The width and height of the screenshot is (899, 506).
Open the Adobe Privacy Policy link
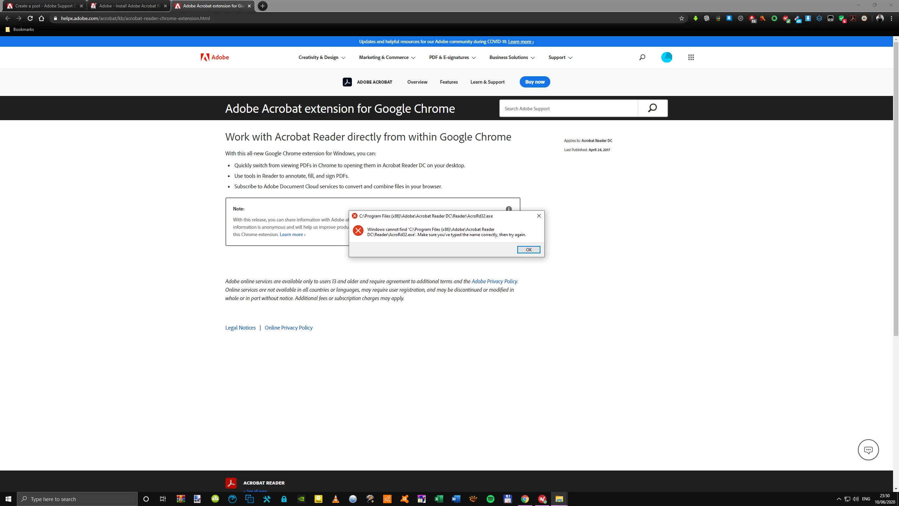[494, 281]
